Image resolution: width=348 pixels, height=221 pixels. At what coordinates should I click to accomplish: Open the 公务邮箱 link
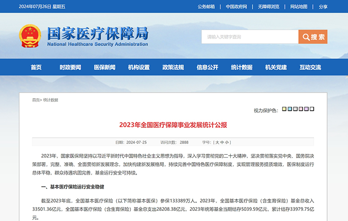pyautogui.click(x=206, y=6)
